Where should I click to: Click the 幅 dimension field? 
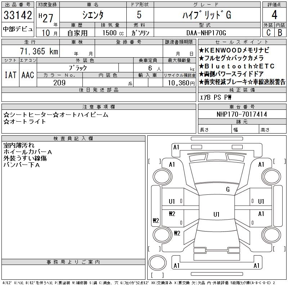tap(245, 129)
